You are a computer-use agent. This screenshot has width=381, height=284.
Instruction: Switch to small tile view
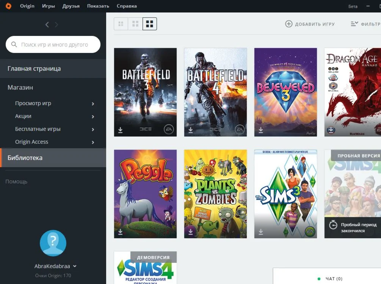[x=121, y=24]
